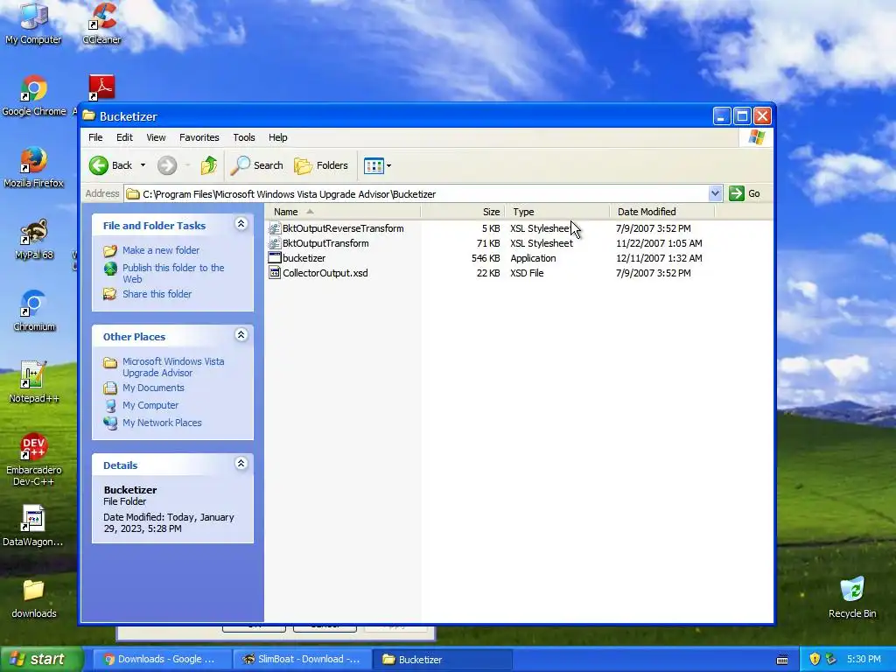Sort by the Size column header
896x672 pixels.
[463, 212]
